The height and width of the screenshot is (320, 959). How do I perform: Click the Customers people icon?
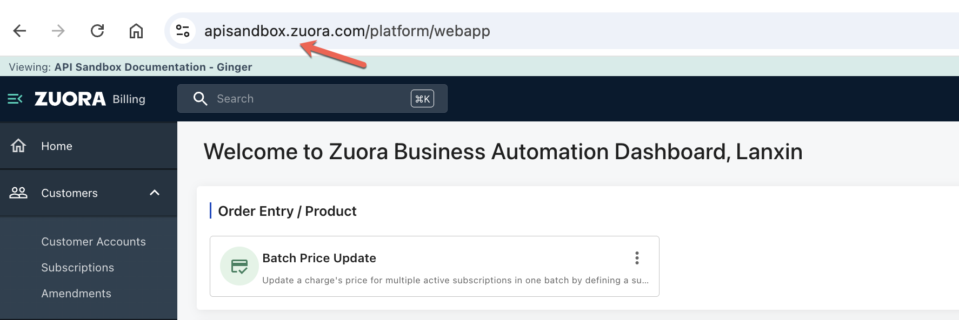tap(18, 193)
